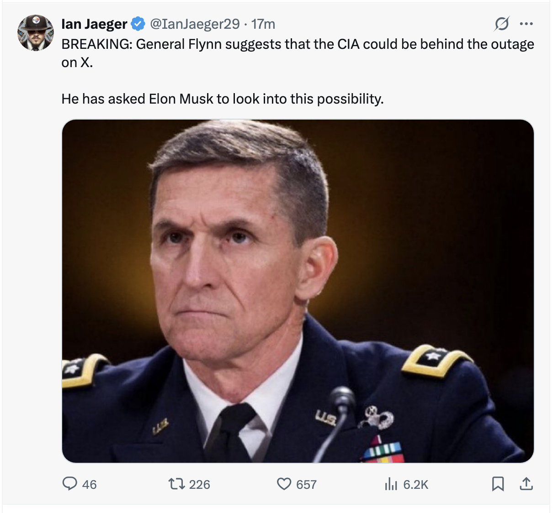Viewport: 553px width, 513px height.
Task: Click the like count 657
Action: point(306,484)
